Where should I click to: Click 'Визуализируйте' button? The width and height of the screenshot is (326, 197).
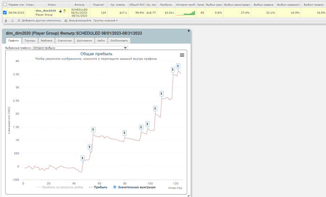[x=78, y=21]
